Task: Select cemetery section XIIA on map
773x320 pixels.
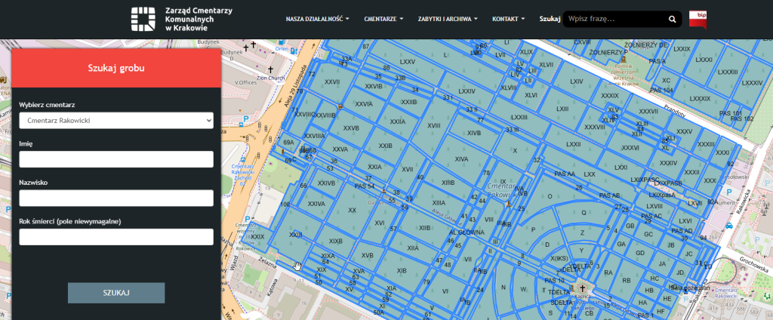Action: [413, 248]
